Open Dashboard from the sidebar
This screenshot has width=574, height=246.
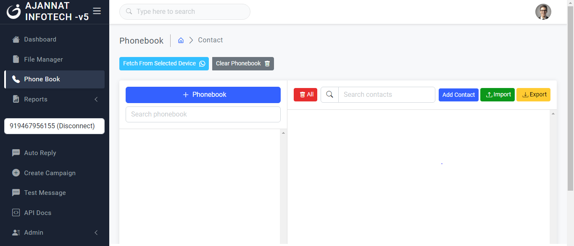pyautogui.click(x=40, y=39)
